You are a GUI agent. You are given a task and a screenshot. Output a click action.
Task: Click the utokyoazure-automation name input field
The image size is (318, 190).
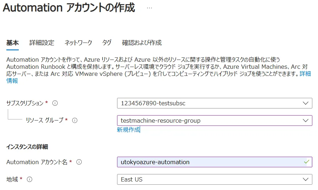(209, 162)
